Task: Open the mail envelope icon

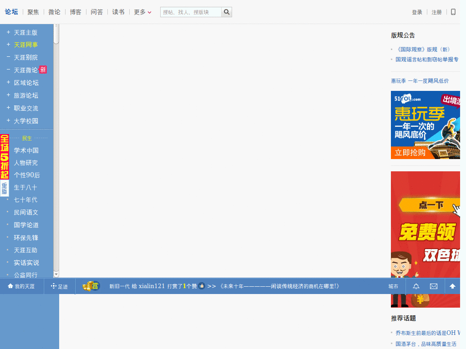Action: coord(434,286)
